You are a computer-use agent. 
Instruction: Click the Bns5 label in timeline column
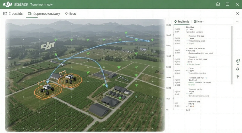click(x=169, y=56)
